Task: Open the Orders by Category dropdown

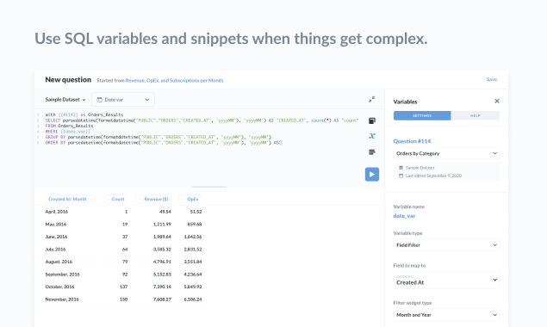Action: (x=446, y=153)
